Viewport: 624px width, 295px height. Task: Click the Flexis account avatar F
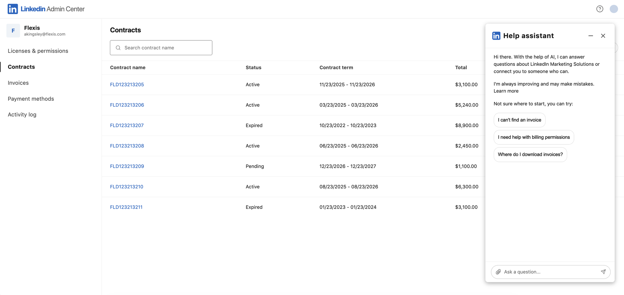[x=13, y=31]
